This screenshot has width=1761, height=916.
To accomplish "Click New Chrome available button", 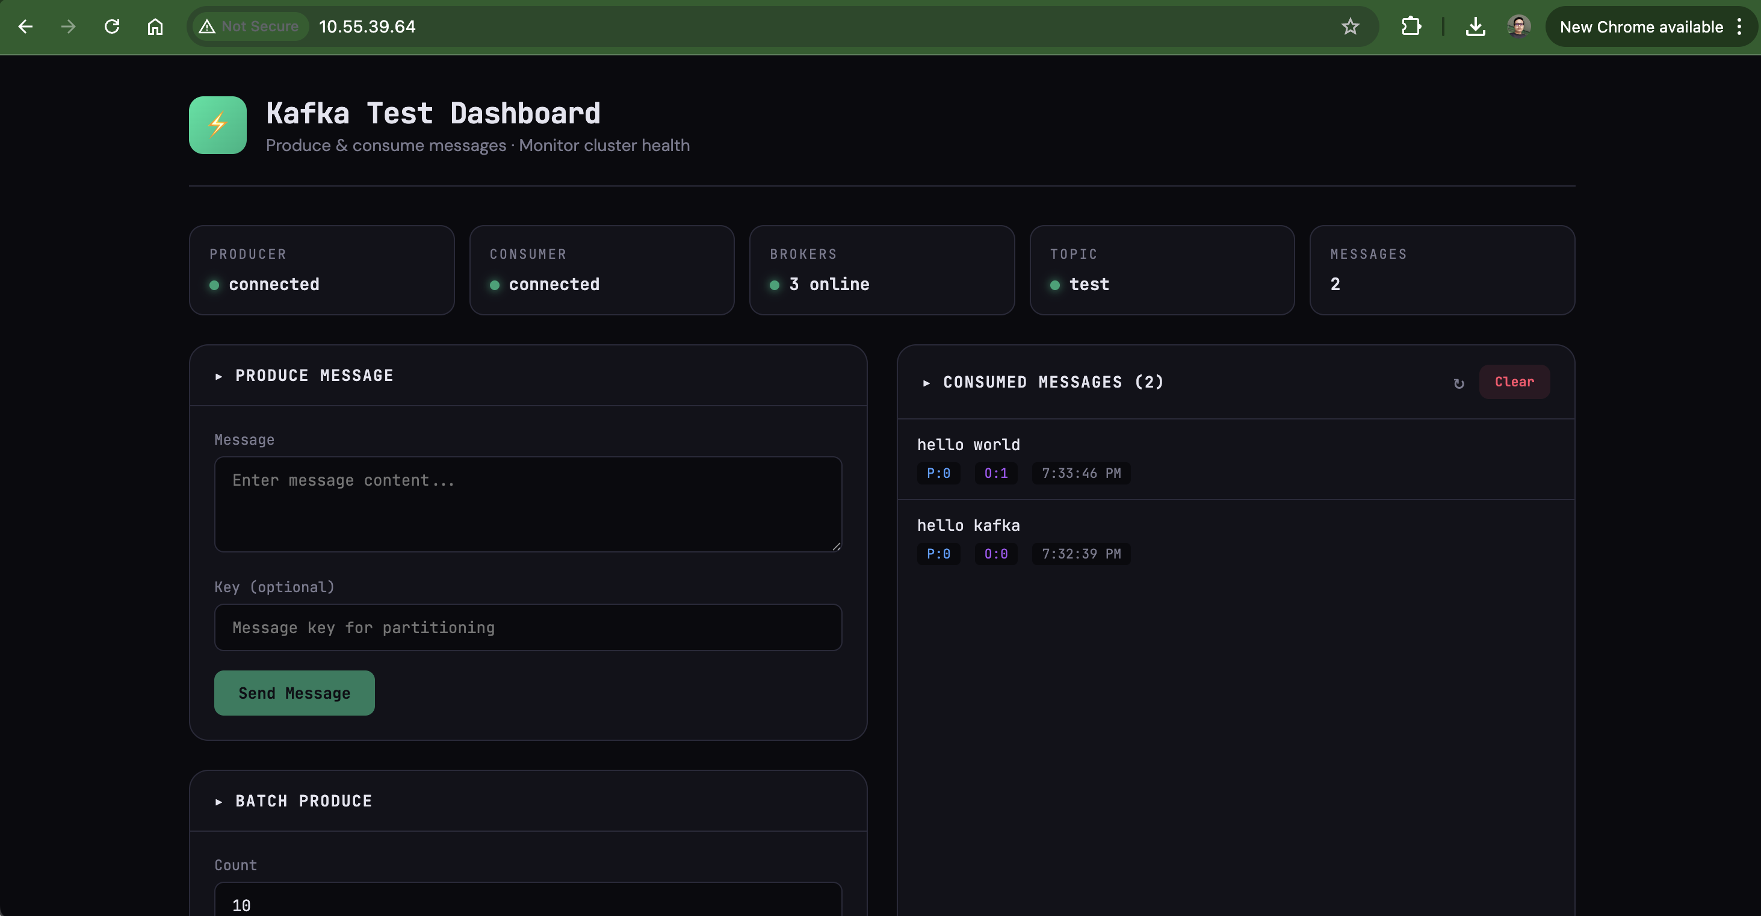I will pyautogui.click(x=1641, y=26).
